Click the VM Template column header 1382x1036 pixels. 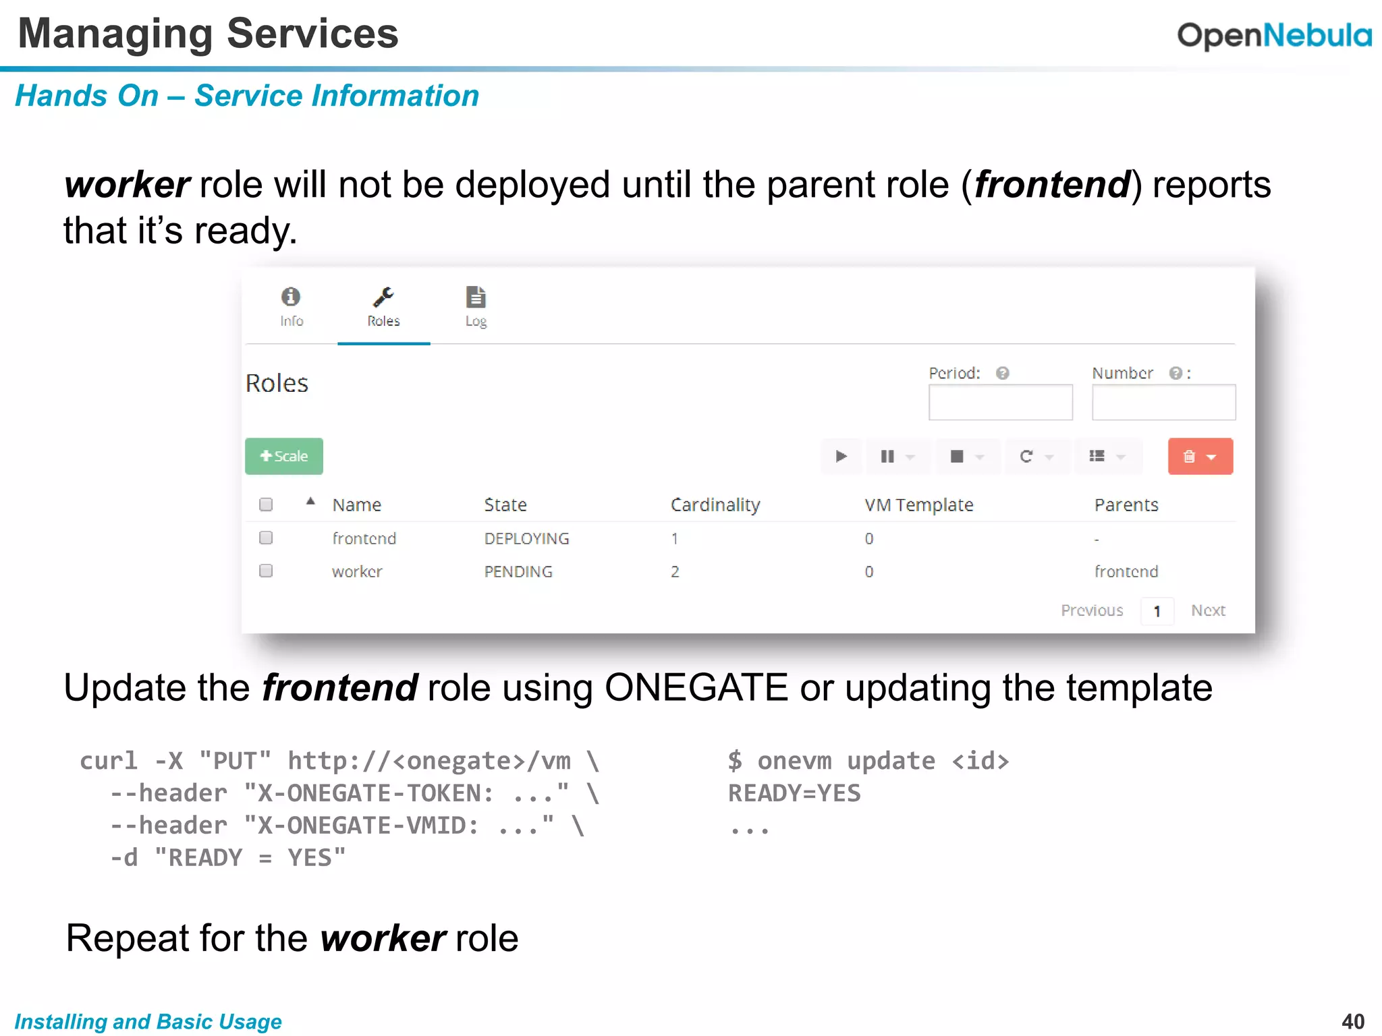pos(919,505)
